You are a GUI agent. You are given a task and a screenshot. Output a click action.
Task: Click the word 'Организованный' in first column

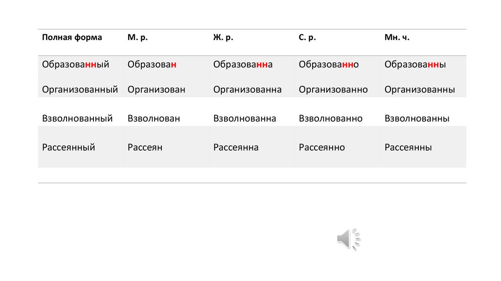click(80, 90)
